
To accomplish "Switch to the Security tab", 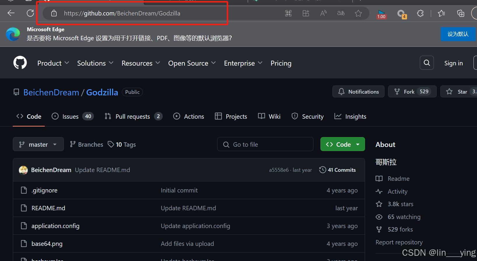I will 308,116.
